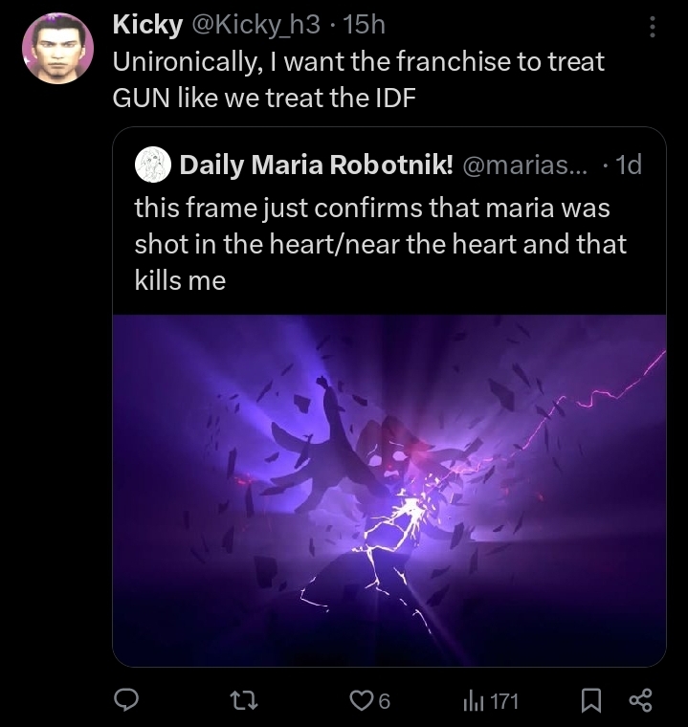
Task: Open Daily Maria Robotnik! account name
Action: tap(316, 165)
